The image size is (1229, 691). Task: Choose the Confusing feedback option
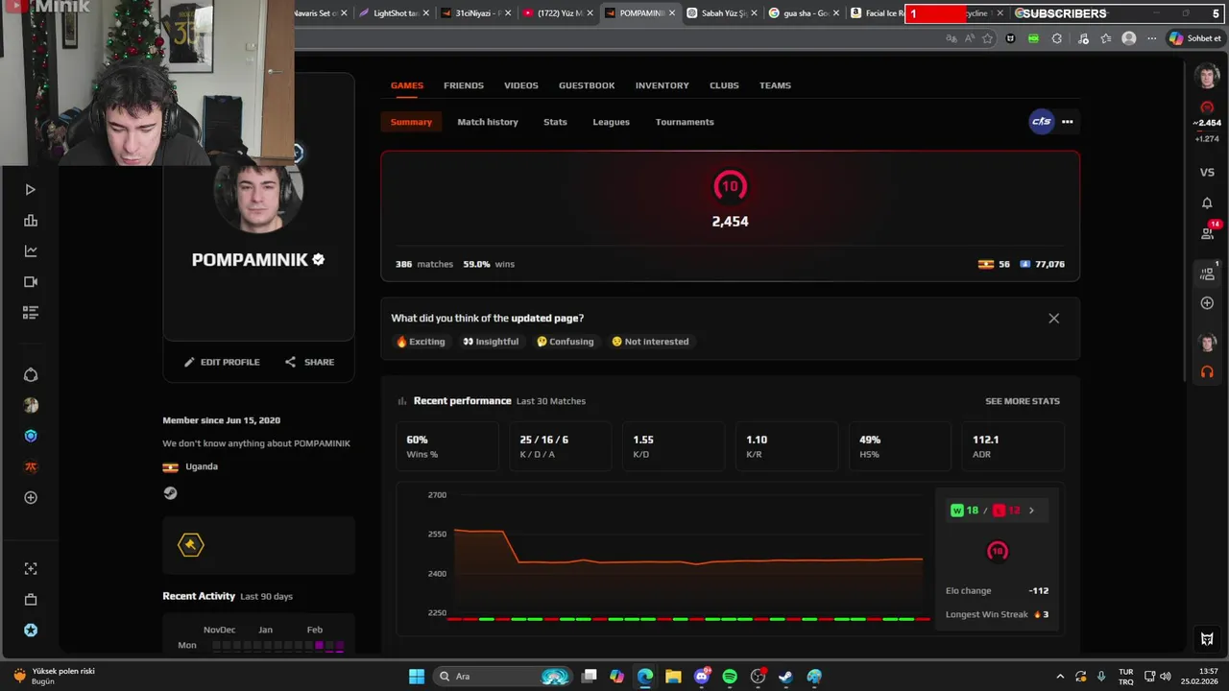coord(566,342)
